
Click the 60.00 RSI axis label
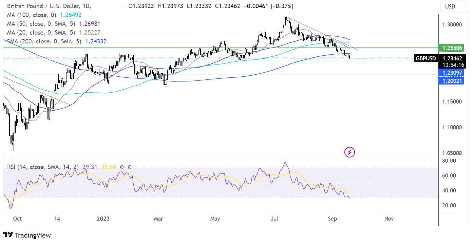point(449,175)
